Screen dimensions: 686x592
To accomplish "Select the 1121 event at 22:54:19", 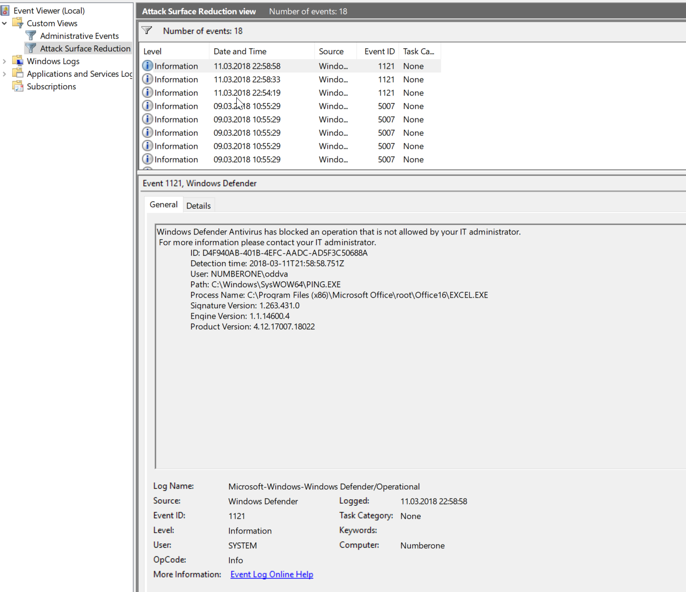I will click(x=247, y=93).
